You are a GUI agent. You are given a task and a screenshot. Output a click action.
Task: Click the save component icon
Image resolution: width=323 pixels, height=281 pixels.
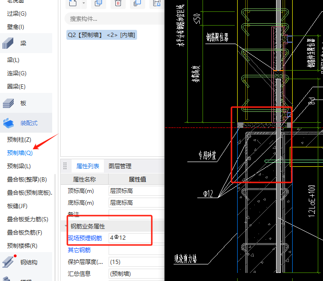click(x=157, y=3)
